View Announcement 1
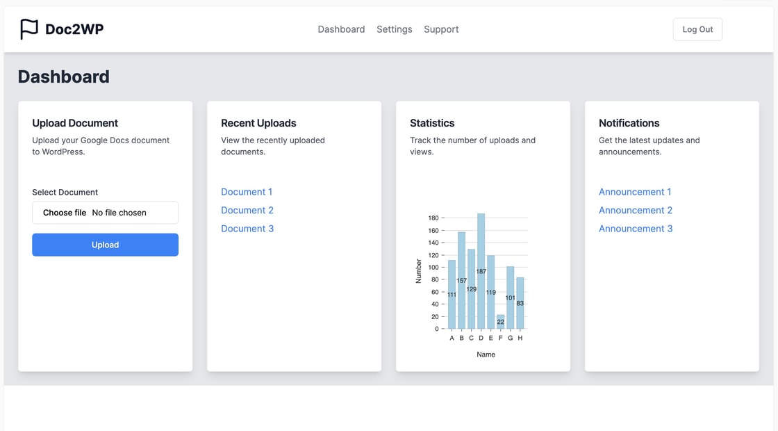The width and height of the screenshot is (778, 431). 635,192
